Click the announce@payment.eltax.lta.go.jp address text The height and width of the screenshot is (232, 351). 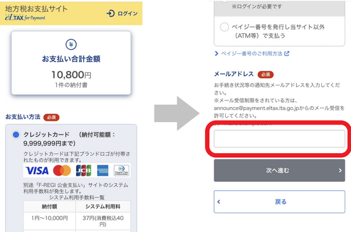pyautogui.click(x=257, y=108)
